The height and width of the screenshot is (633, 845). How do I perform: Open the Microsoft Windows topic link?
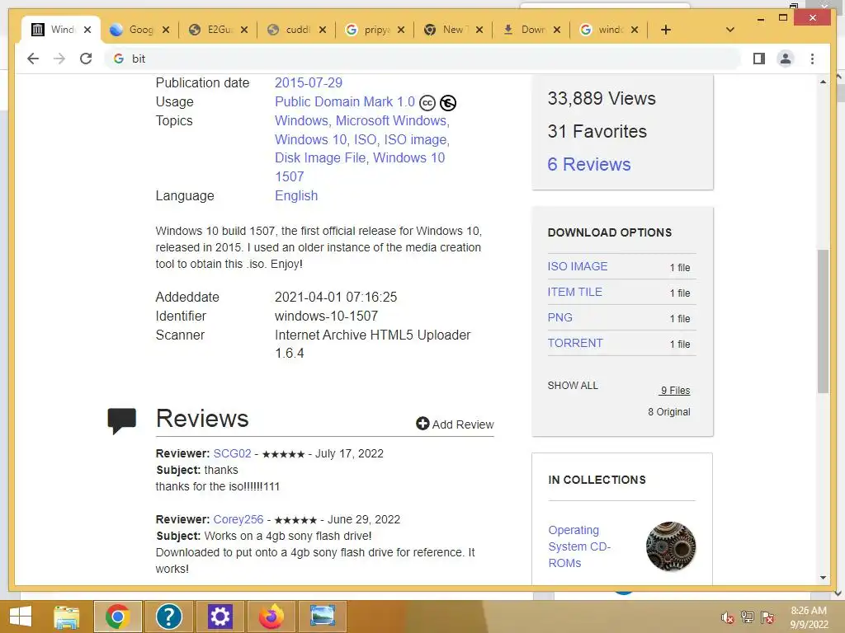click(x=392, y=120)
